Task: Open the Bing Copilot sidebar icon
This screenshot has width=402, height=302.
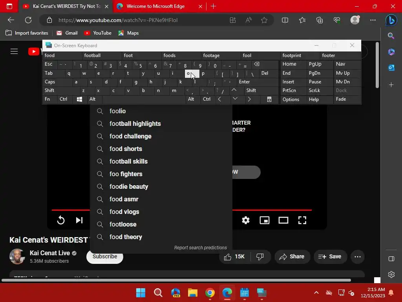Action: coord(391,20)
